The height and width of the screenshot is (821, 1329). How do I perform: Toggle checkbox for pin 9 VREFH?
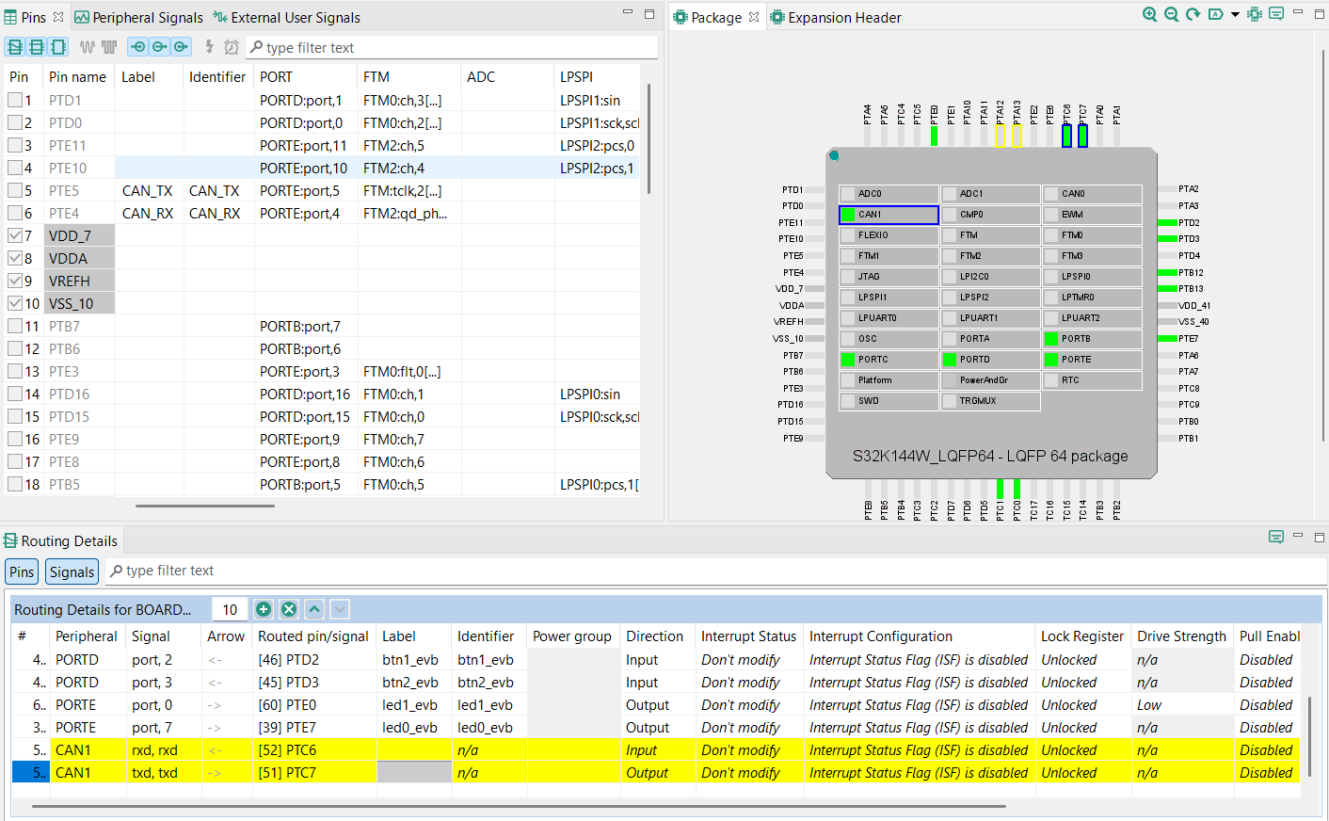15,281
